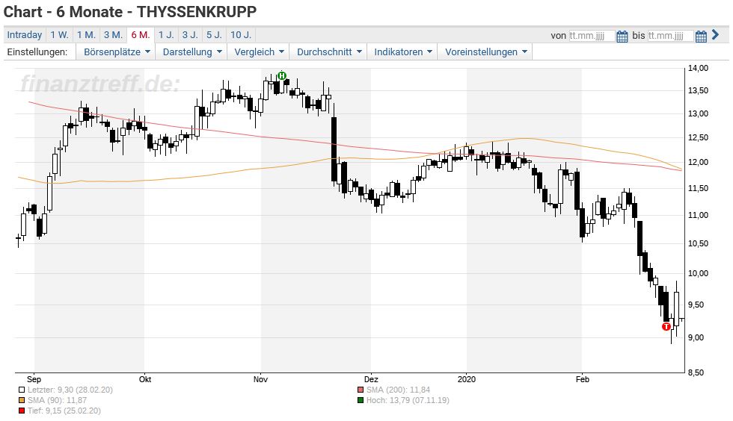This screenshot has width=733, height=421.
Task: Click 'Tief: 9,15 (25.02.20)' legend text
Action: point(64,411)
